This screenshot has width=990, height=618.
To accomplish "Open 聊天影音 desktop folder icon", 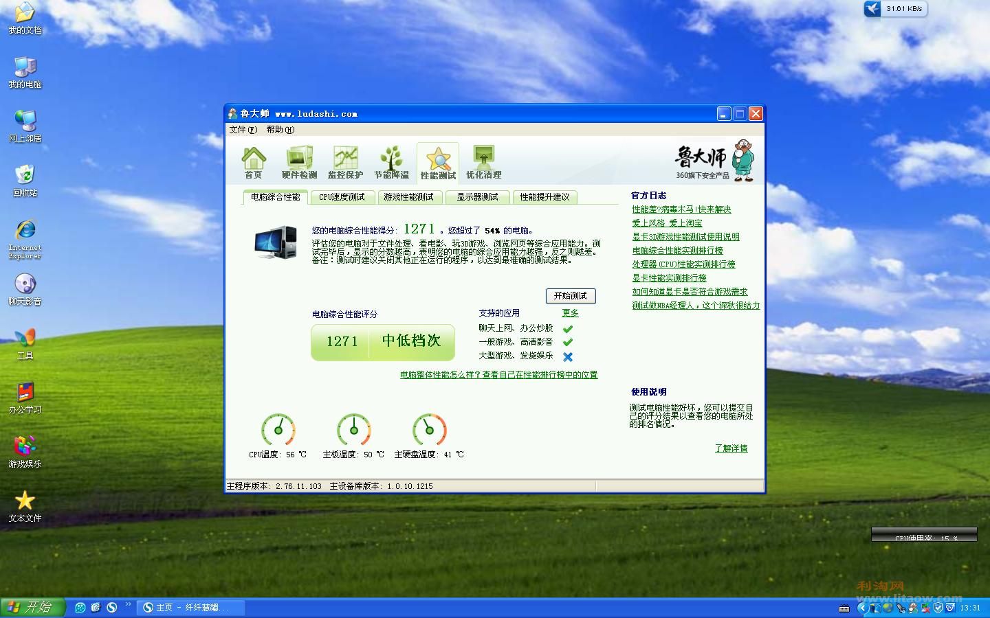I will point(25,289).
